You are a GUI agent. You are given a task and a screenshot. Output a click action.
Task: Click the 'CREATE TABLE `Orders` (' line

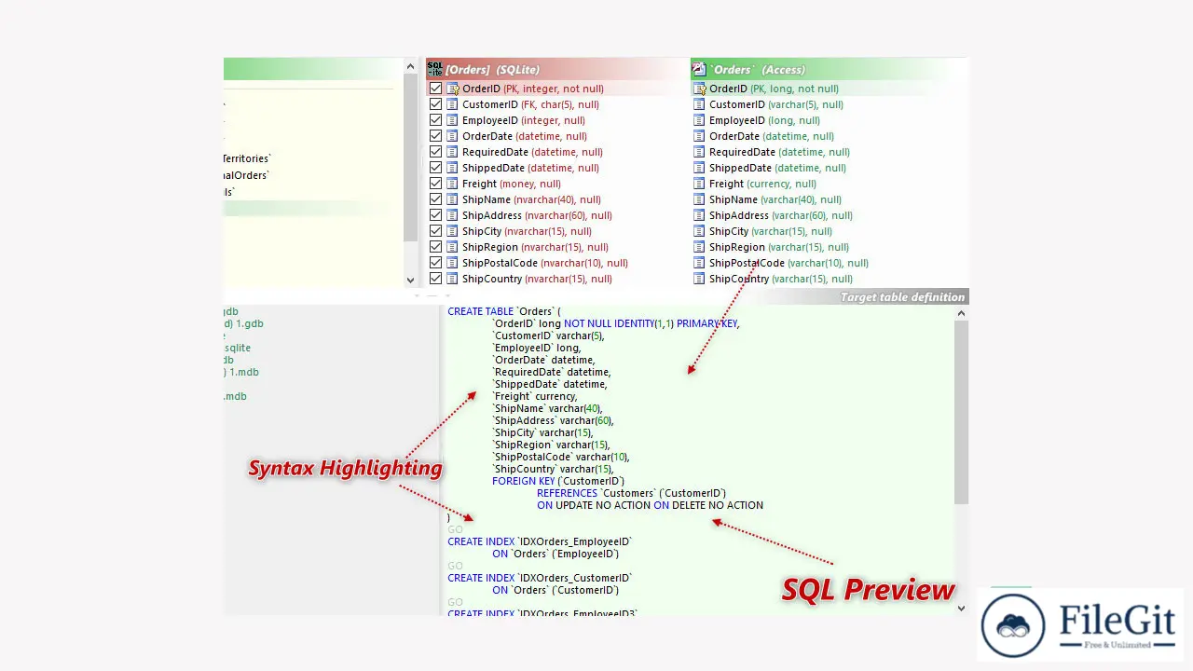[504, 311]
